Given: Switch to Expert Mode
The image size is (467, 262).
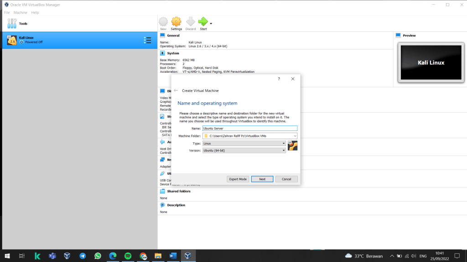Looking at the screenshot, I should point(238,179).
